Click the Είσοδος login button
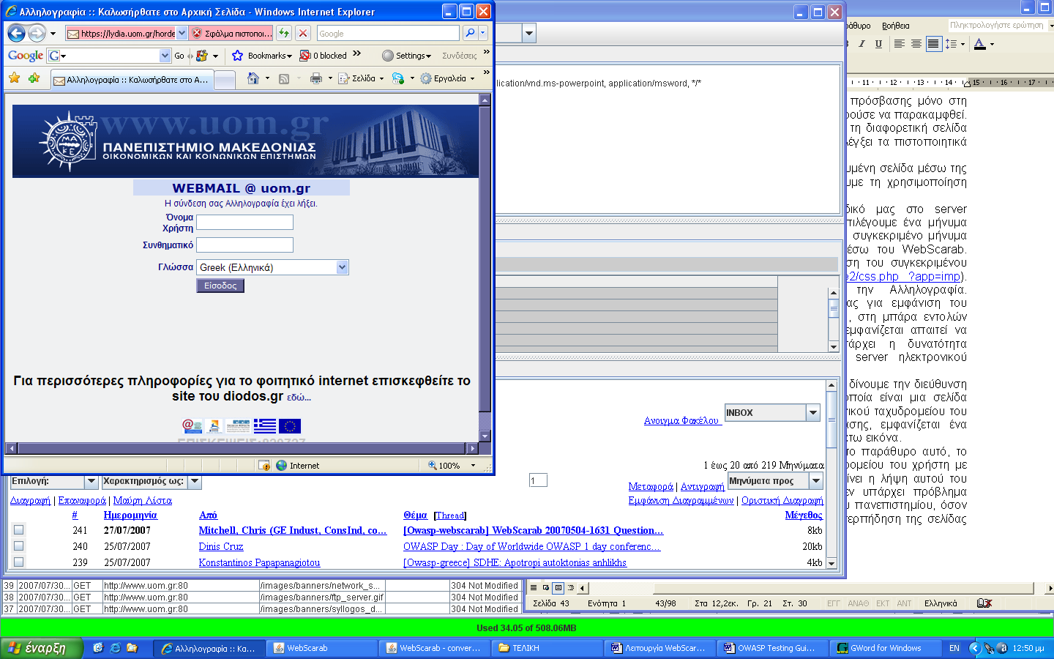 click(x=220, y=286)
